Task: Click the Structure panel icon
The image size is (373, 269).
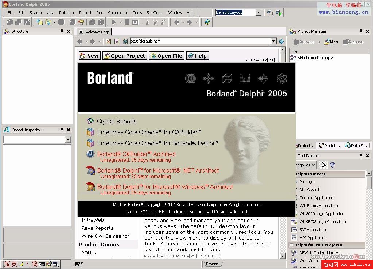Action: 7,31
